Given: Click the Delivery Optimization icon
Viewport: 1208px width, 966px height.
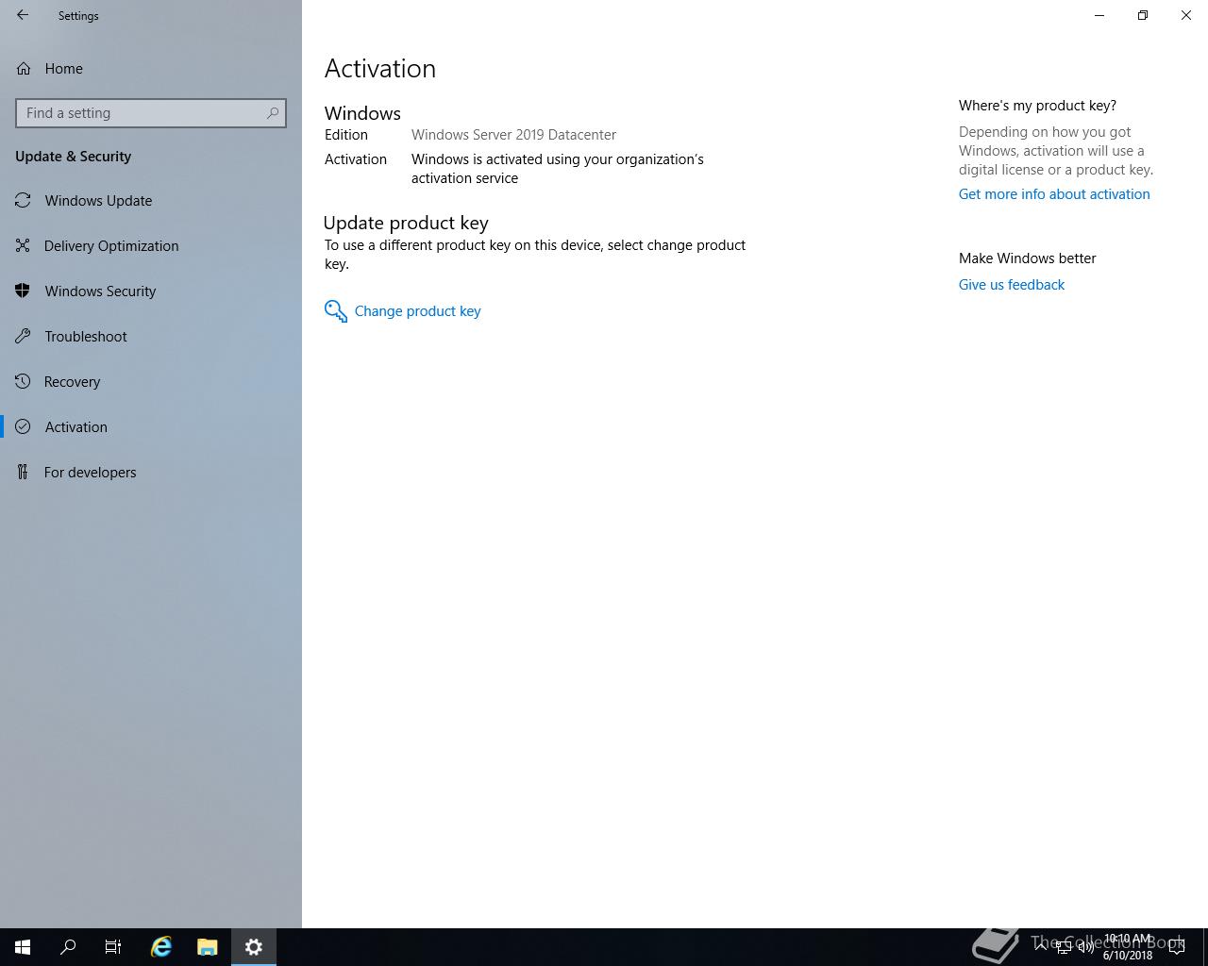Looking at the screenshot, I should point(23,246).
